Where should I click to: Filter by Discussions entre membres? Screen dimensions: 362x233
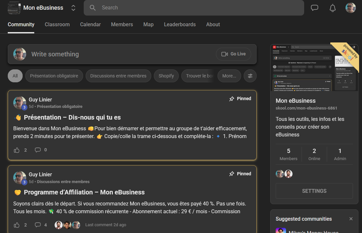[118, 76]
